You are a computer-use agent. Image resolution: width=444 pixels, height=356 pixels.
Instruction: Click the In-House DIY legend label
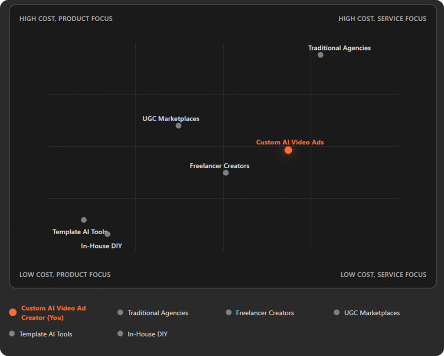(x=147, y=334)
